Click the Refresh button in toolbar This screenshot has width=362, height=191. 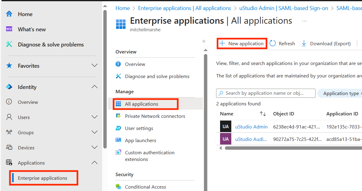(282, 44)
